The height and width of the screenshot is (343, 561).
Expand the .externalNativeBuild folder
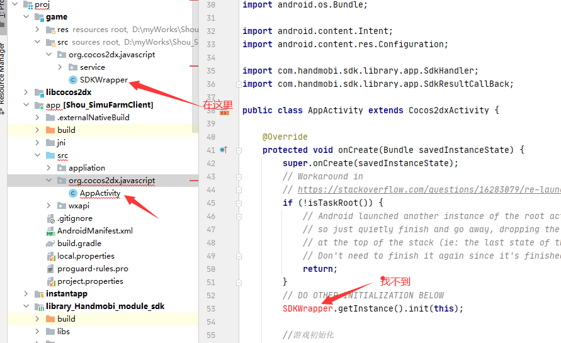pos(38,117)
